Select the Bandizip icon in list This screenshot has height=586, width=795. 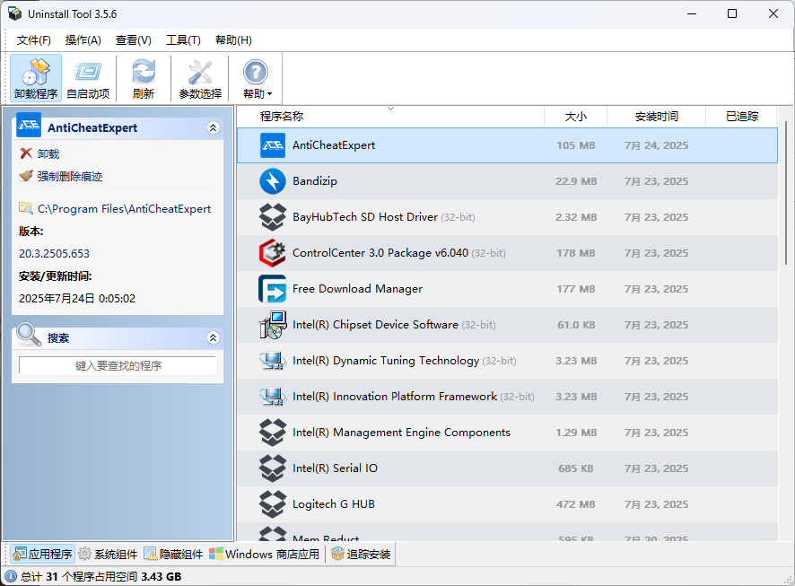click(273, 181)
